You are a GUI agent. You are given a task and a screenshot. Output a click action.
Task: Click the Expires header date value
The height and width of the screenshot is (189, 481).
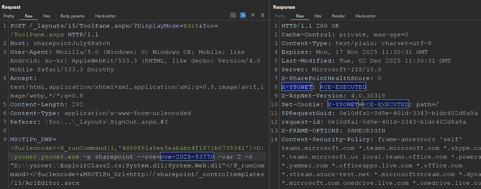click(x=372, y=52)
